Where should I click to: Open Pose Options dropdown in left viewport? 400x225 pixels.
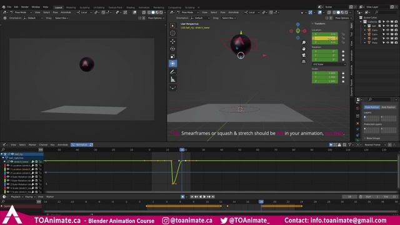click(156, 18)
